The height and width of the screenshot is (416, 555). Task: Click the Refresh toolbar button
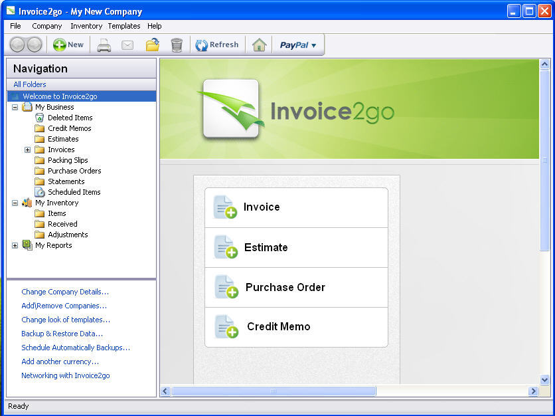point(217,45)
